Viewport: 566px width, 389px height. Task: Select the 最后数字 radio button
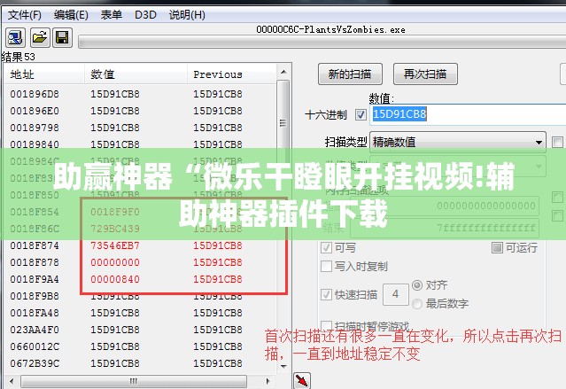click(x=417, y=304)
